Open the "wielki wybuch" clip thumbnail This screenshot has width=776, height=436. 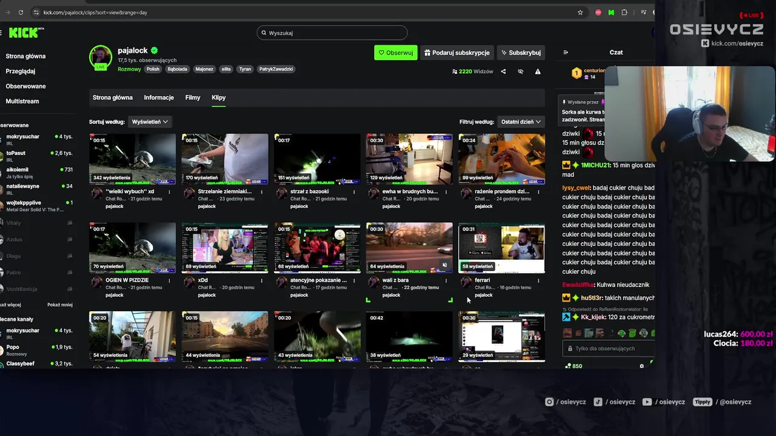pos(132,159)
